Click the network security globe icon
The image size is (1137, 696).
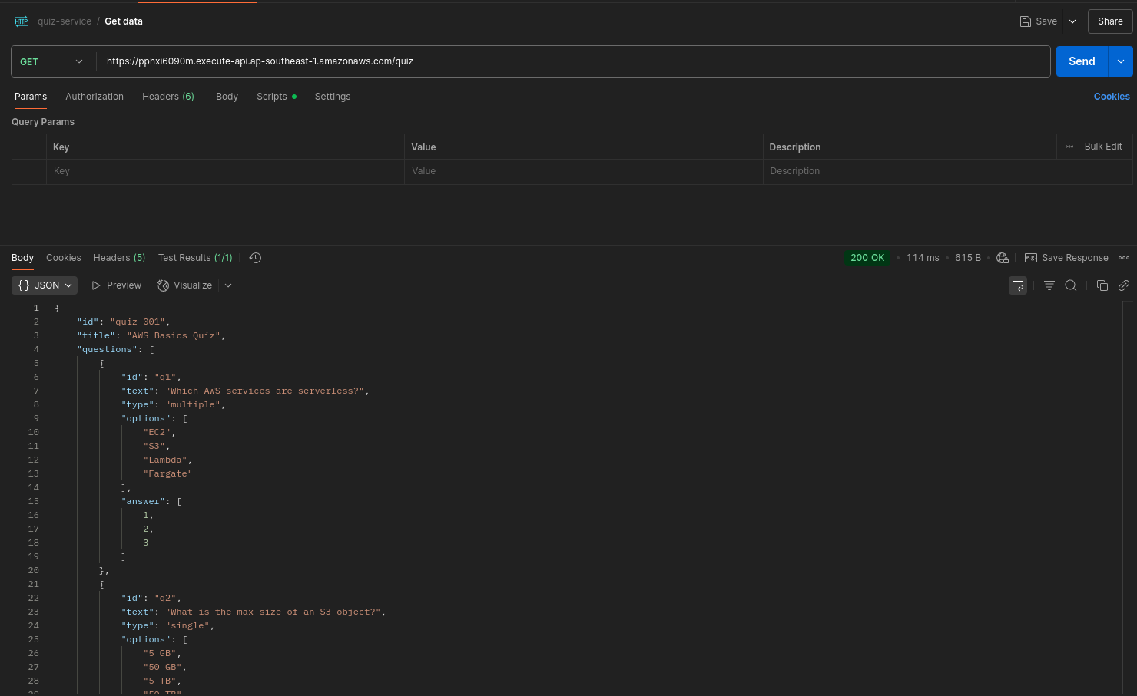(x=1002, y=258)
